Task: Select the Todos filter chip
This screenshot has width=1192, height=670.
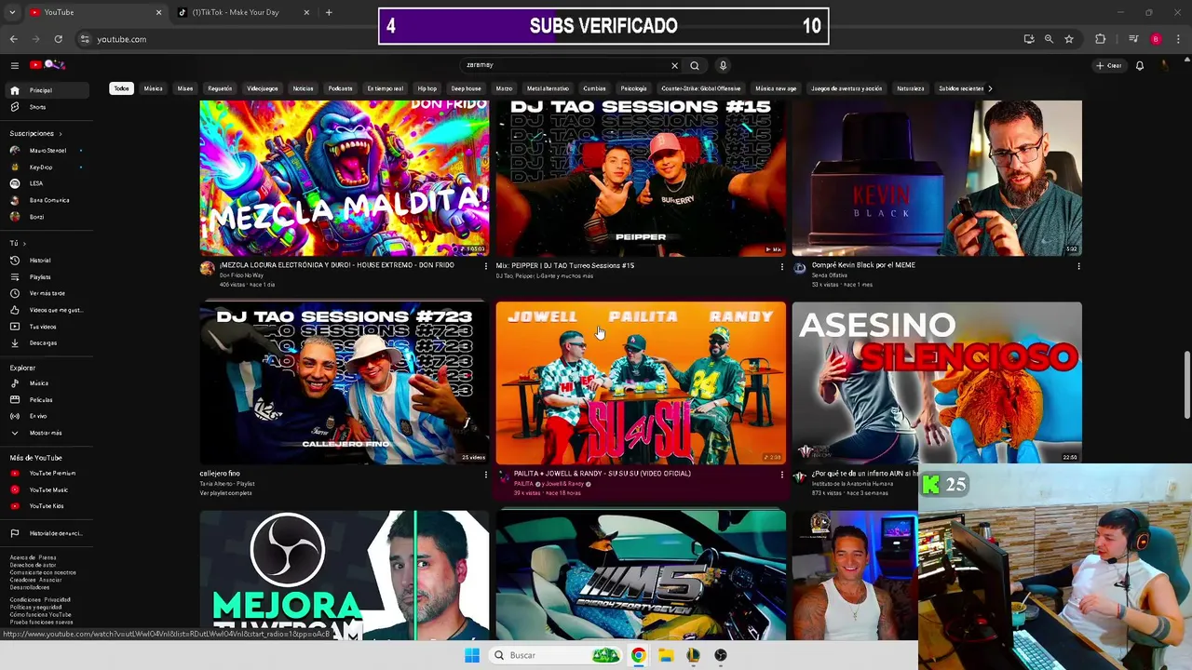Action: pos(121,88)
